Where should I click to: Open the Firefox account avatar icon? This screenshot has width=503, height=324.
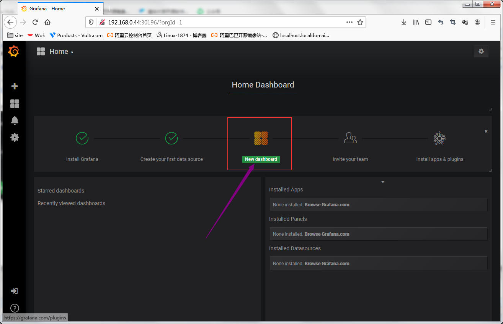(x=477, y=22)
